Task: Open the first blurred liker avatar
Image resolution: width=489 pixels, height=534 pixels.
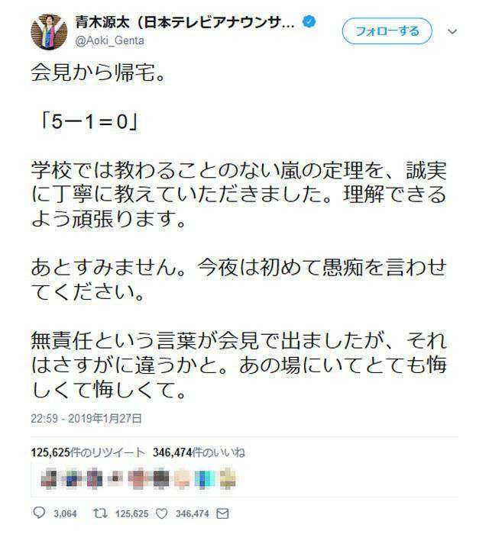Action: point(48,478)
